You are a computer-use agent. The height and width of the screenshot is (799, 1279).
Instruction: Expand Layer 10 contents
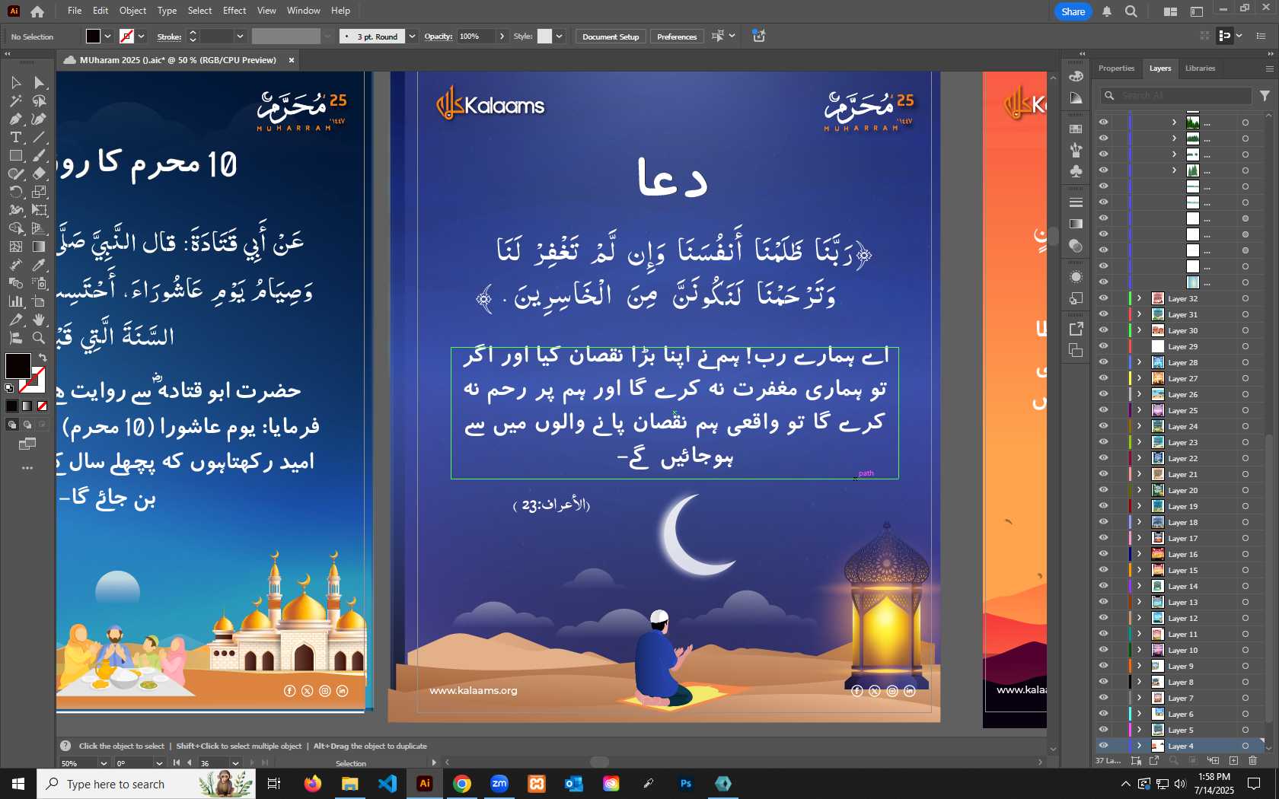click(1140, 650)
